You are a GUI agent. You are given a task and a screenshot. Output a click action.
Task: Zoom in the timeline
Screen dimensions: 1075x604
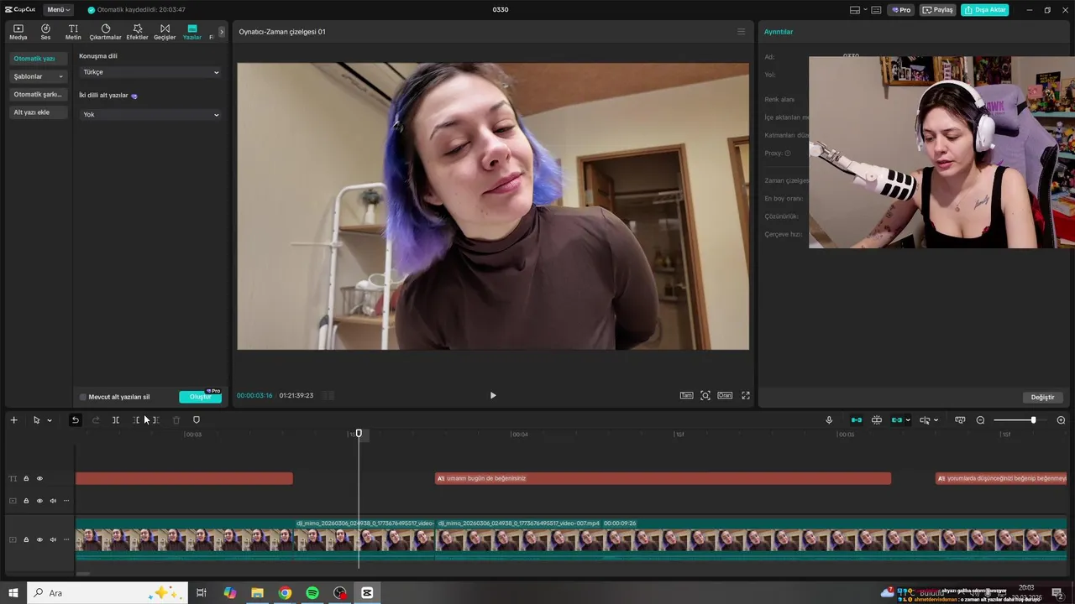[1061, 420]
